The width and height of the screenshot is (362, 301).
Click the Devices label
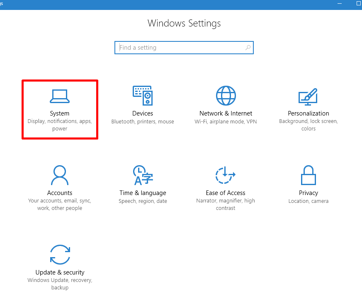point(143,113)
